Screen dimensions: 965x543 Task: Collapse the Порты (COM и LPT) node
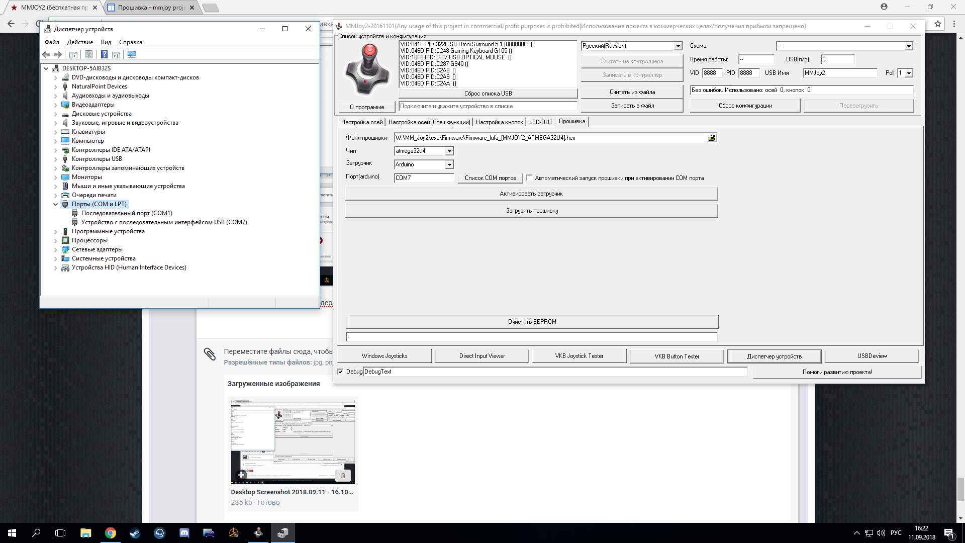55,204
